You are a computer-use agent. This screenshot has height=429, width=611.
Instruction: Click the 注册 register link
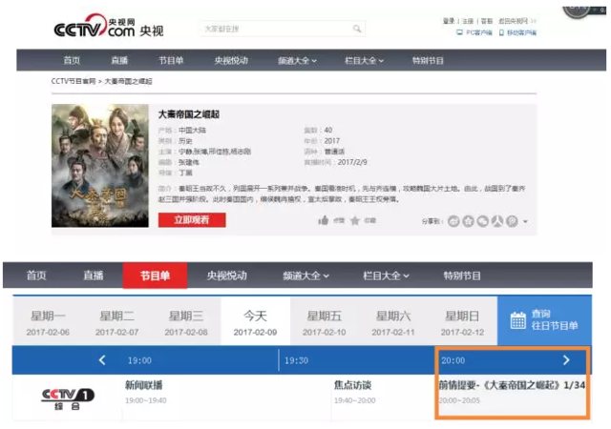tap(468, 21)
